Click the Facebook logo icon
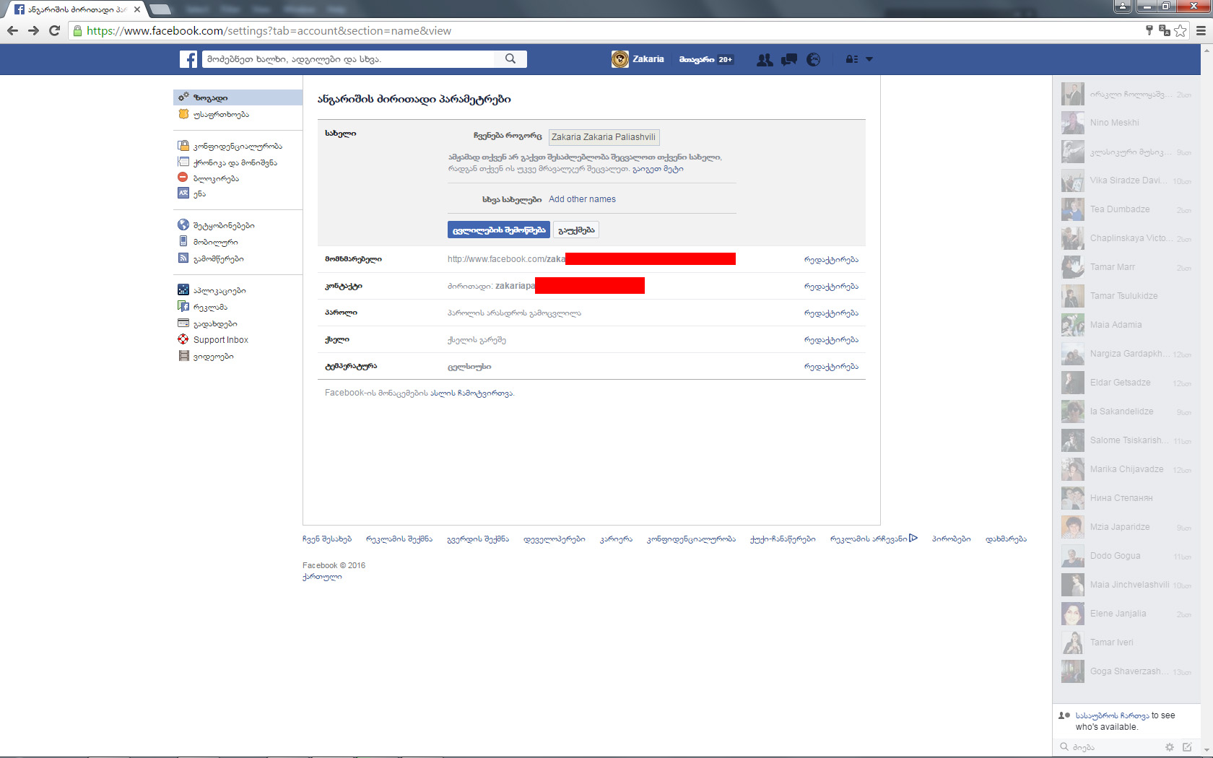The width and height of the screenshot is (1213, 758). point(188,59)
